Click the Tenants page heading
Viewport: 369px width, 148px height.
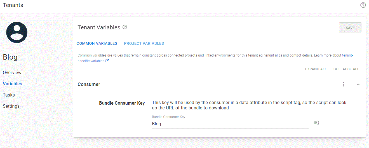(x=13, y=5)
